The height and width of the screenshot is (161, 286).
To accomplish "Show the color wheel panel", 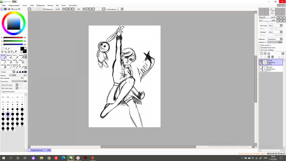I will 2,9.
